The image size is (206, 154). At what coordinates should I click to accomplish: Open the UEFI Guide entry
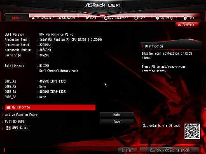(17, 128)
